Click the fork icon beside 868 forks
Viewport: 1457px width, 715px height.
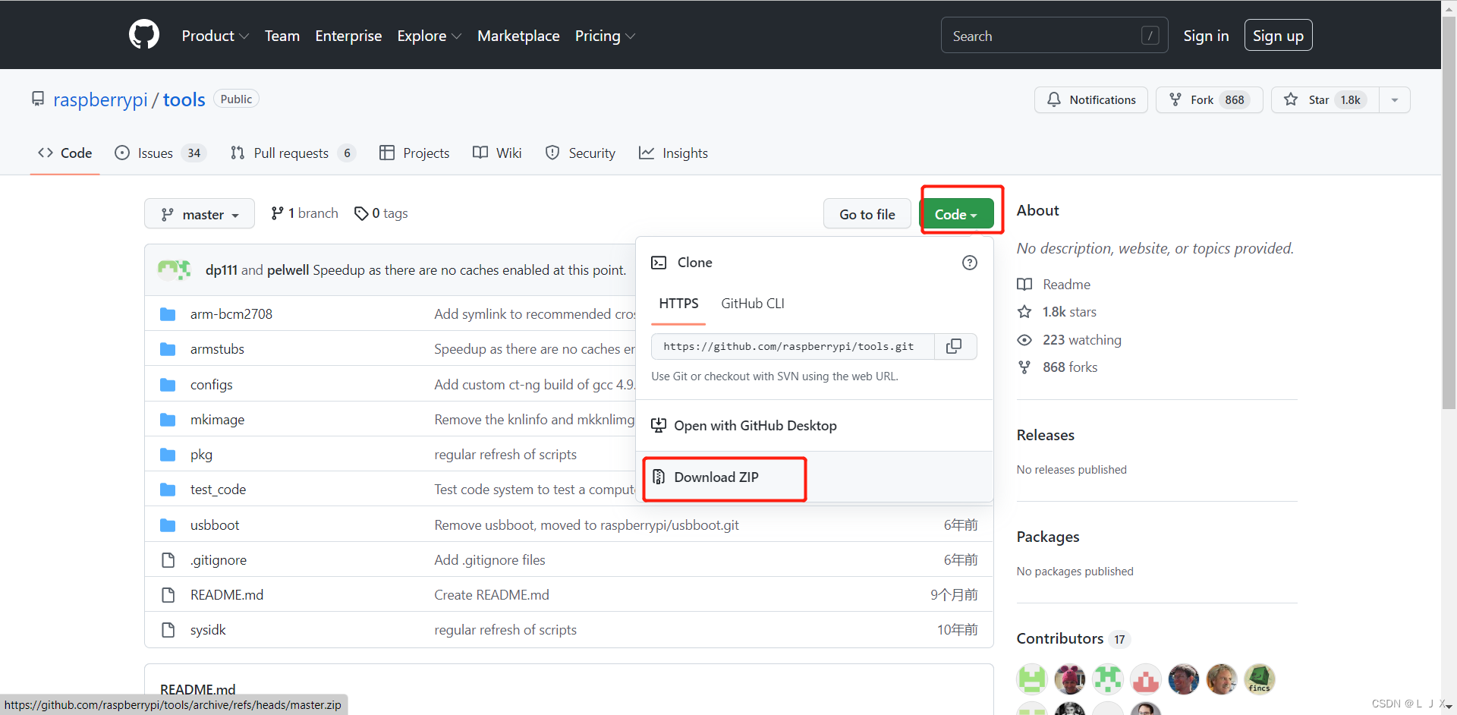[x=1024, y=367]
